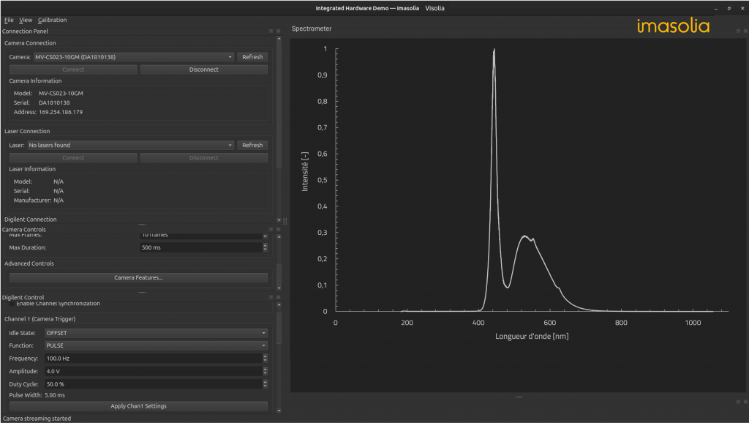Open the Calibration menu
749x423 pixels.
pyautogui.click(x=52, y=20)
